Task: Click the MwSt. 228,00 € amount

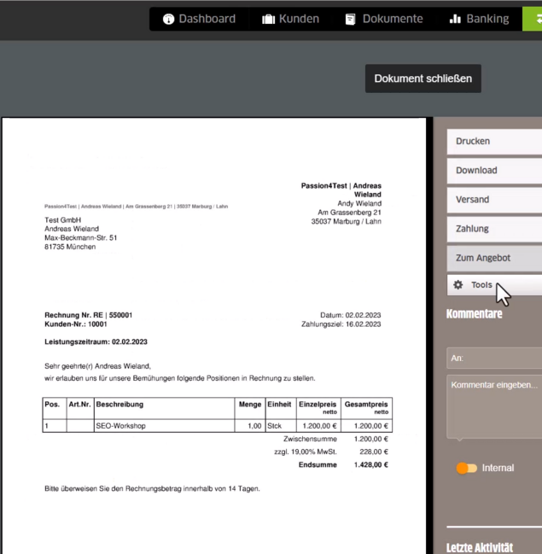Action: (x=374, y=452)
